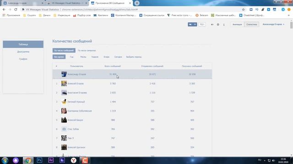The image size is (293, 164).
Task: Select График in left sidebar
Action: (23, 59)
